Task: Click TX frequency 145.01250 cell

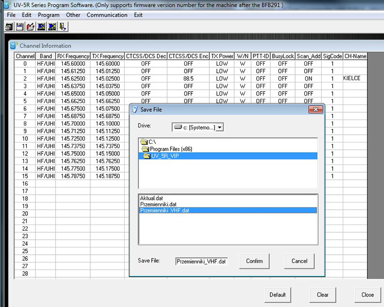Action: tap(108, 71)
